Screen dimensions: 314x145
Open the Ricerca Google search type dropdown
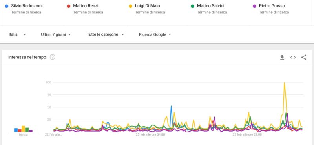(x=155, y=34)
